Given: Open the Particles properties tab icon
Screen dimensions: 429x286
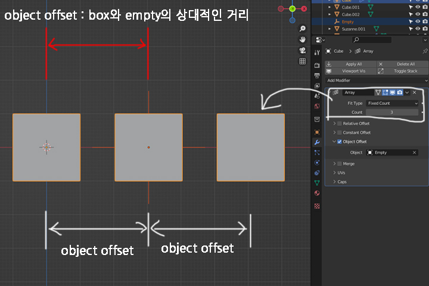Looking at the screenshot, I should [317, 153].
